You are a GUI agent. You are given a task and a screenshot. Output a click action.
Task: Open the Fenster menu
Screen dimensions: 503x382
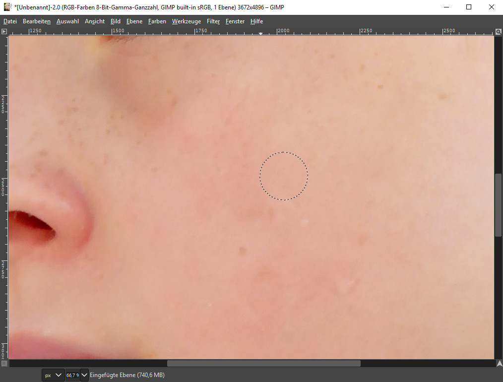(x=235, y=21)
